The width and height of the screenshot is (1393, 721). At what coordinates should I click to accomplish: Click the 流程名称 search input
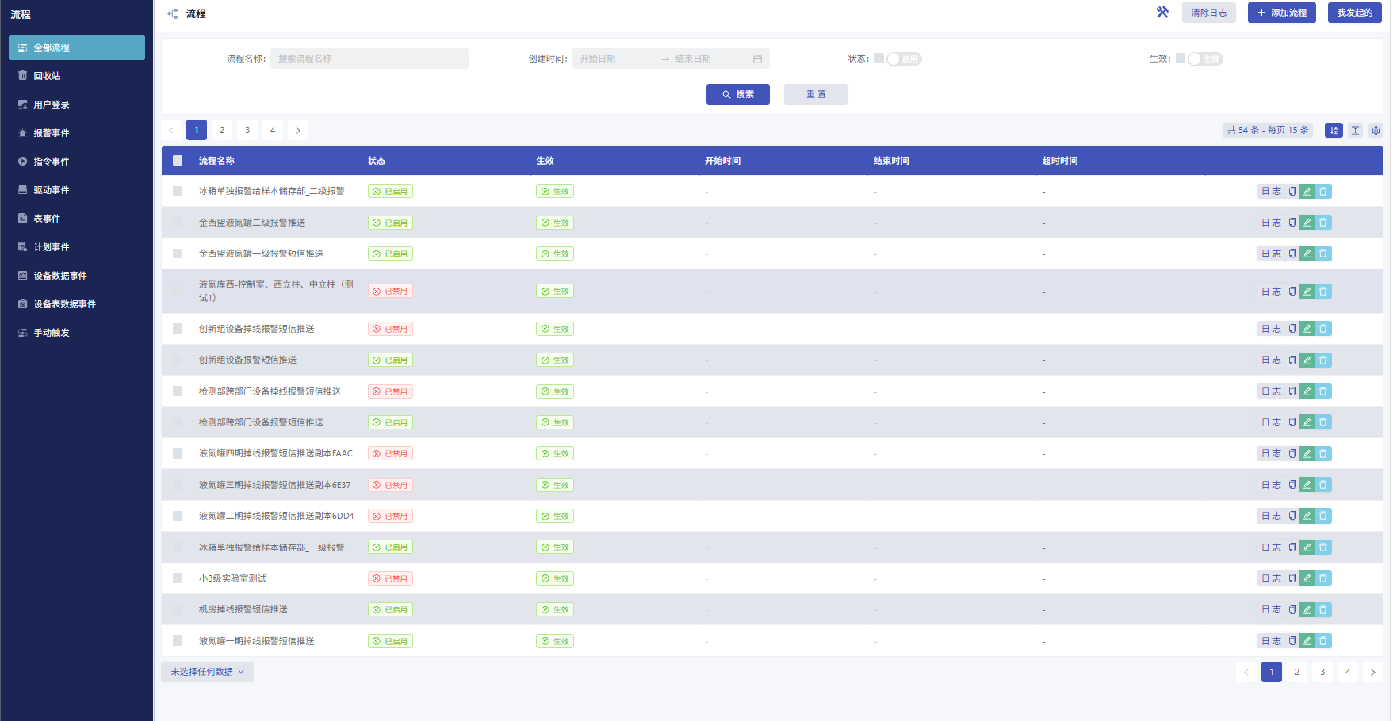tap(369, 59)
